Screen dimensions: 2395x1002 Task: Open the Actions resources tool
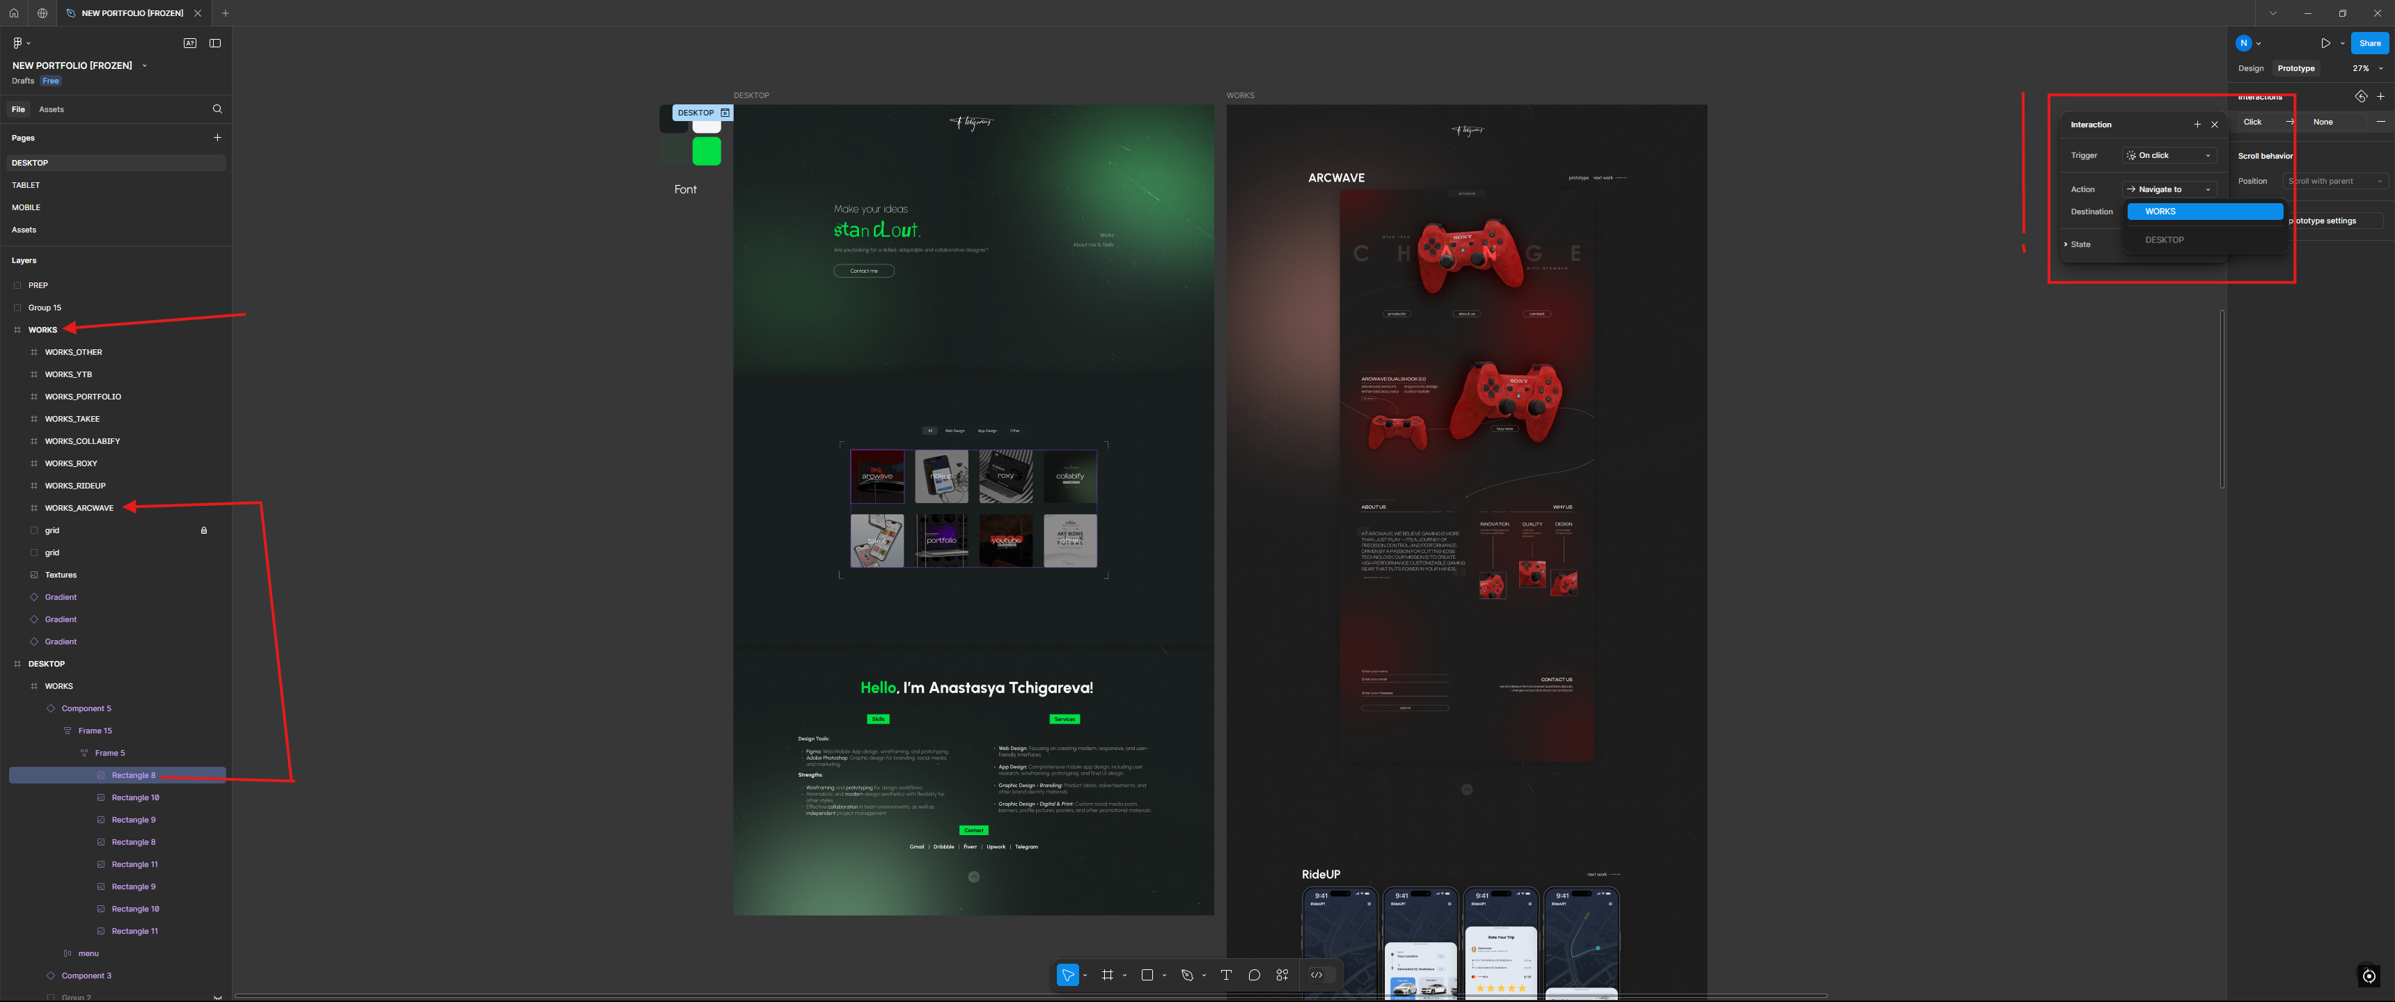[1282, 975]
